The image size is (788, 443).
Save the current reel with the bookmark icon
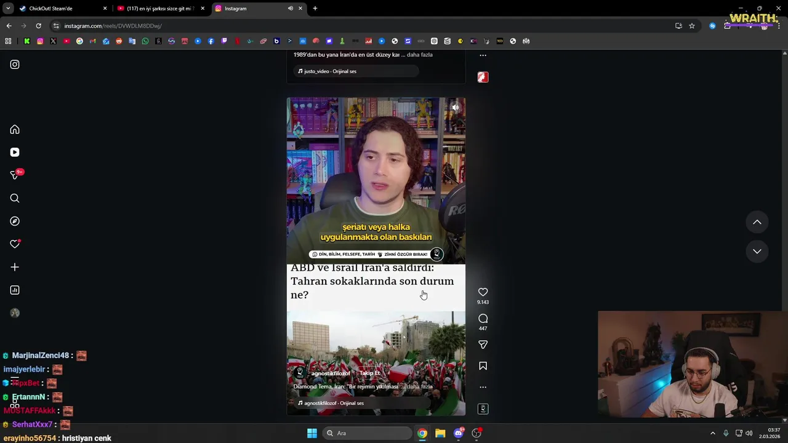[x=483, y=366]
